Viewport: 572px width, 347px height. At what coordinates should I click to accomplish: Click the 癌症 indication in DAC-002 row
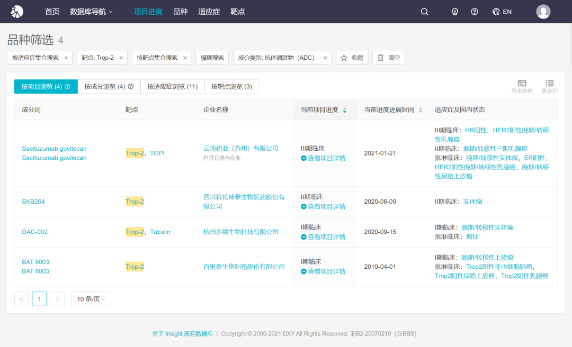point(472,237)
